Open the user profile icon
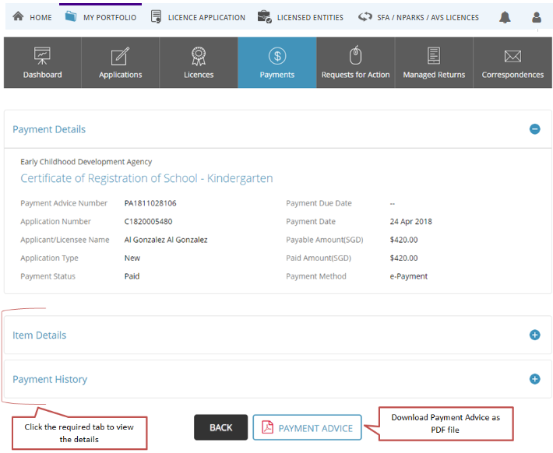 (537, 17)
